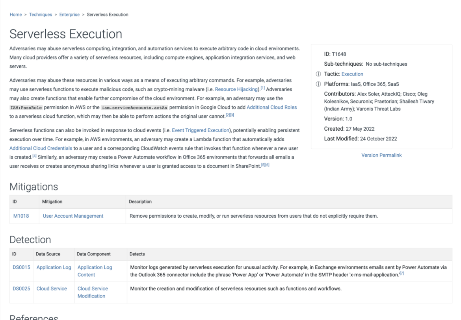Click the 'IaaS, Office 365, SaaS' platforms text

pyautogui.click(x=375, y=84)
